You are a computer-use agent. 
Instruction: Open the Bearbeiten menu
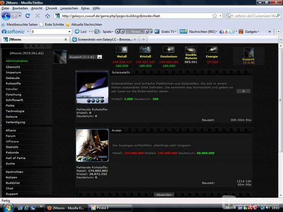[x=20, y=8]
